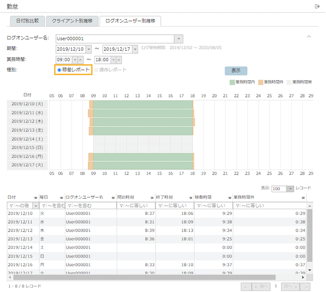326x292 pixels.
Task: Click the pin icon on 日付 column header
Action: (x=35, y=197)
